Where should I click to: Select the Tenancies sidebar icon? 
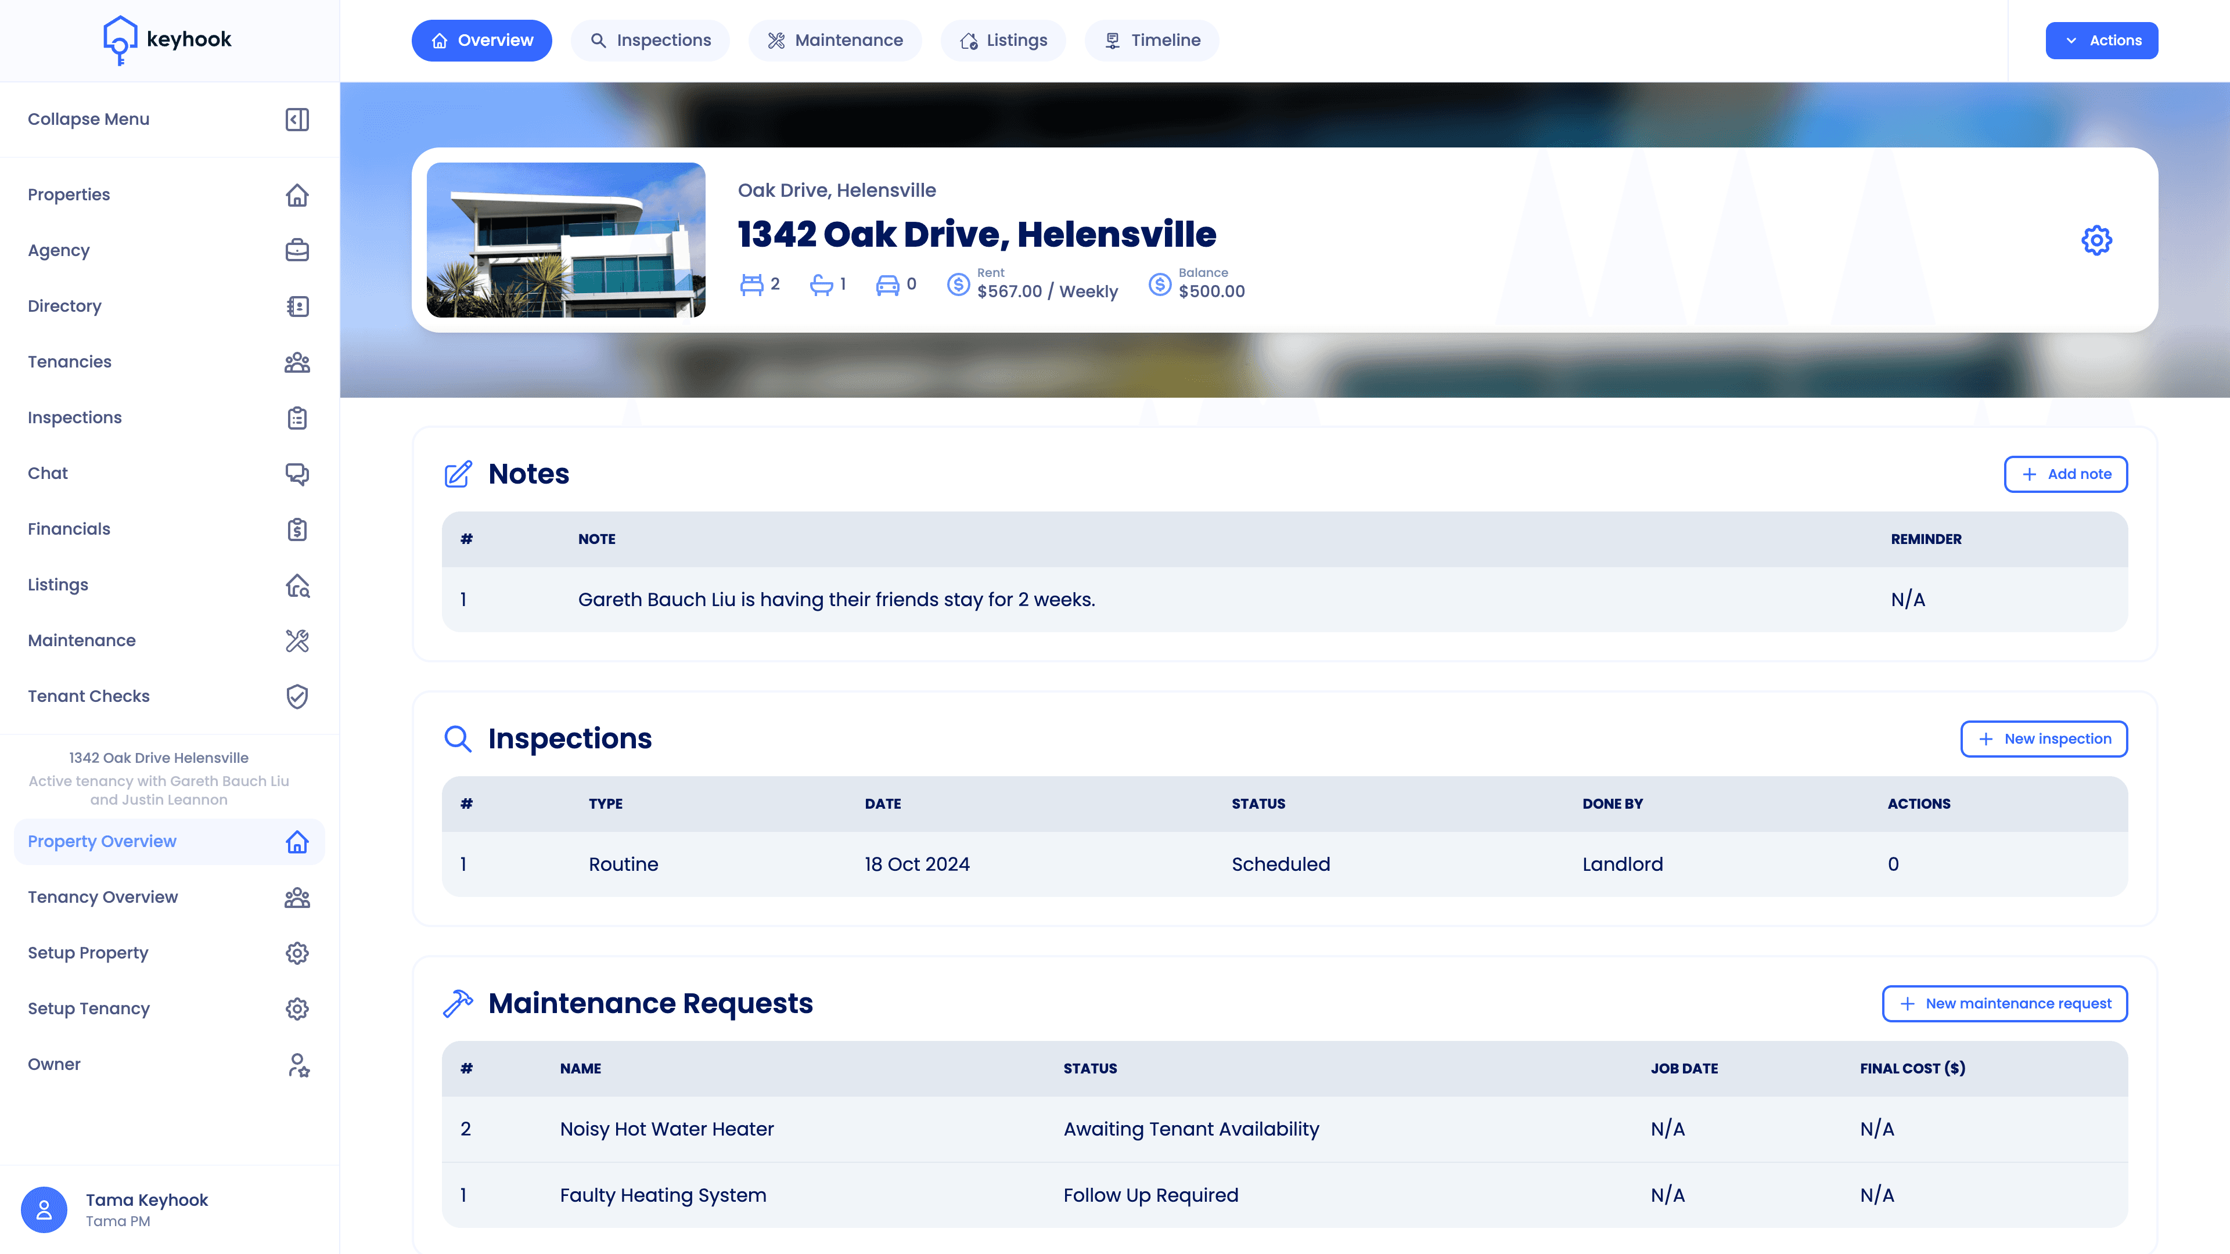tap(297, 361)
